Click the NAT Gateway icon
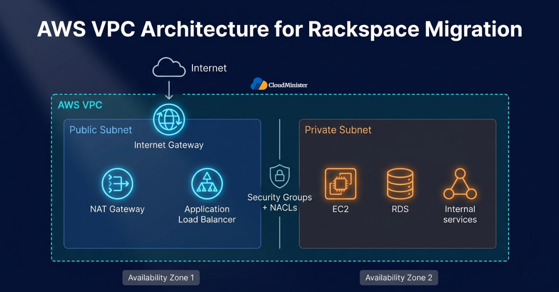Screen dimensions: 559x292 [x=117, y=184]
